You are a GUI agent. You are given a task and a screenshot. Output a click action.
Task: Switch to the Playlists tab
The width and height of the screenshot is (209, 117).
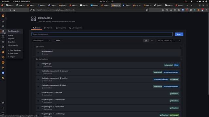click(x=48, y=28)
